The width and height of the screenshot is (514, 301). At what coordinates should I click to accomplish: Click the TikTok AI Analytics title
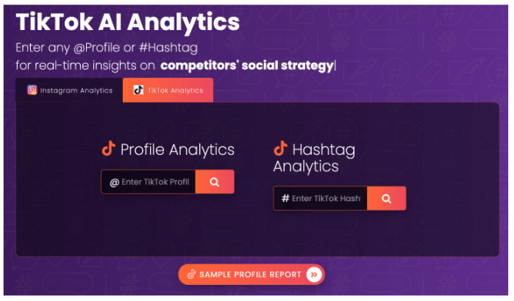coord(128,22)
